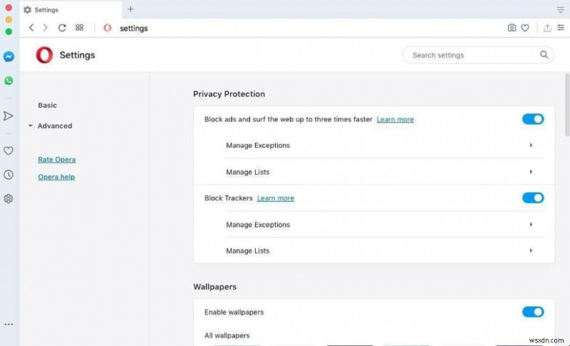Click the sidebar heart Bookmarks icon
Screen dimensions: 570x346
point(9,151)
